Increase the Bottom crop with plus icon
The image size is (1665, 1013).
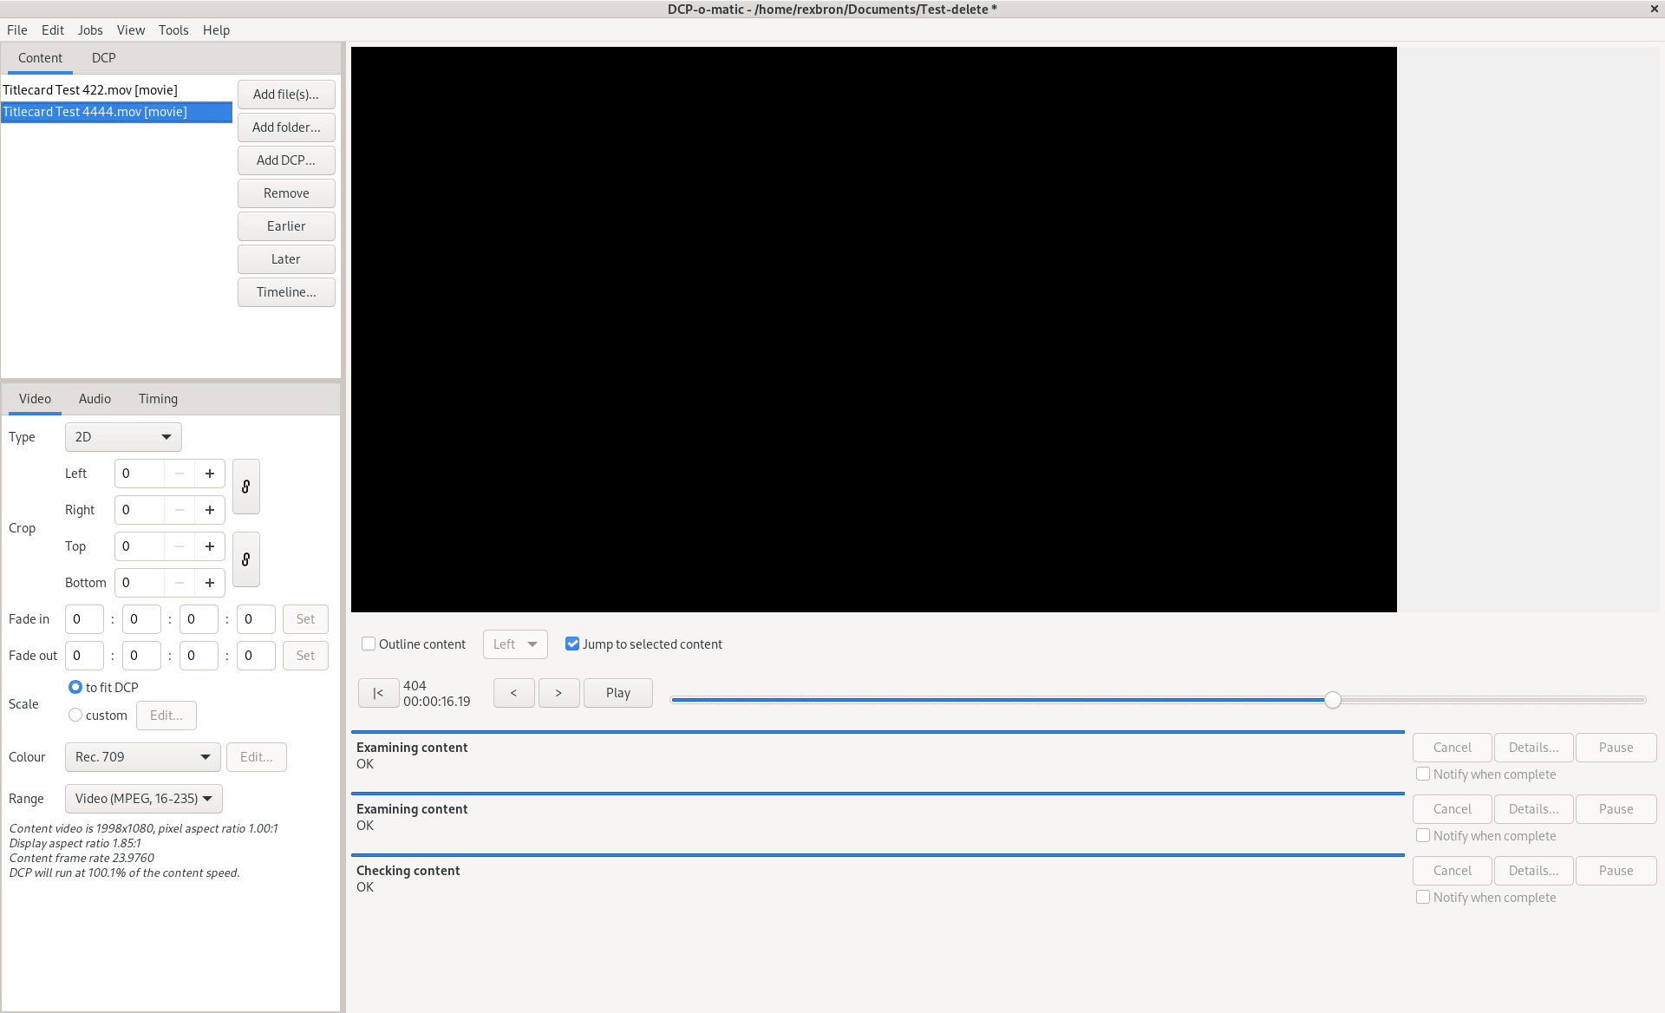tap(210, 583)
